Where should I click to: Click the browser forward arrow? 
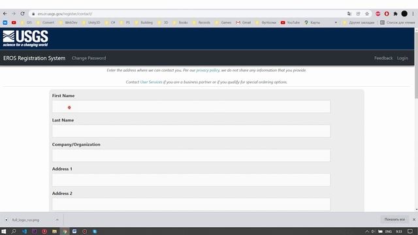click(14, 14)
